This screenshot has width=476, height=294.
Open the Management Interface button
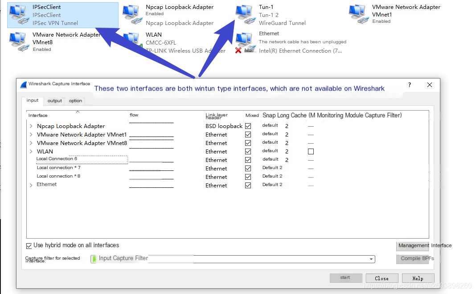[413, 246]
